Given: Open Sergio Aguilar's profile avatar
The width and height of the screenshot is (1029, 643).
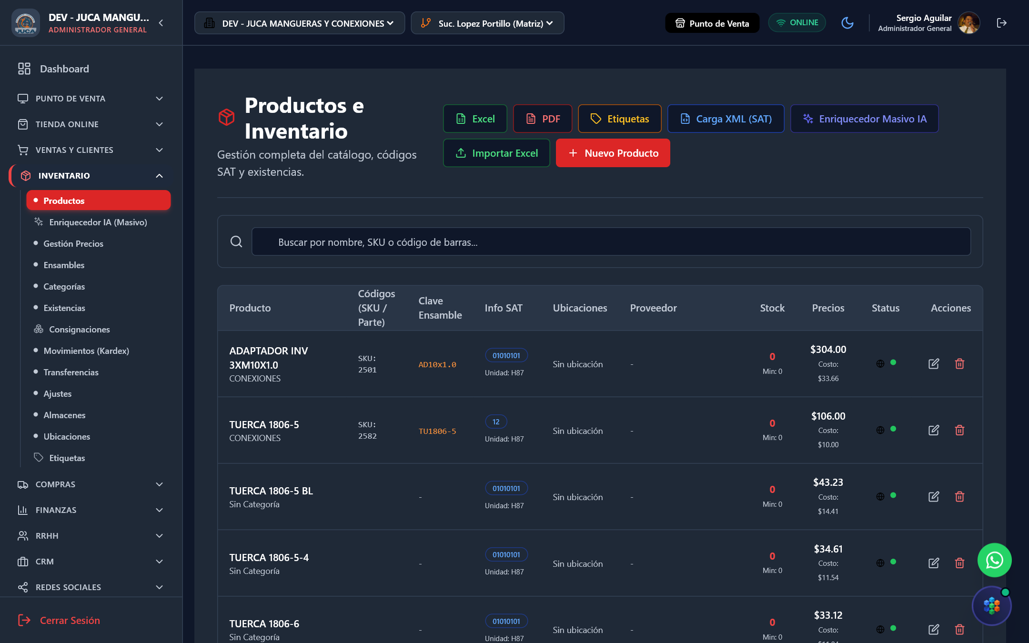Looking at the screenshot, I should point(968,23).
